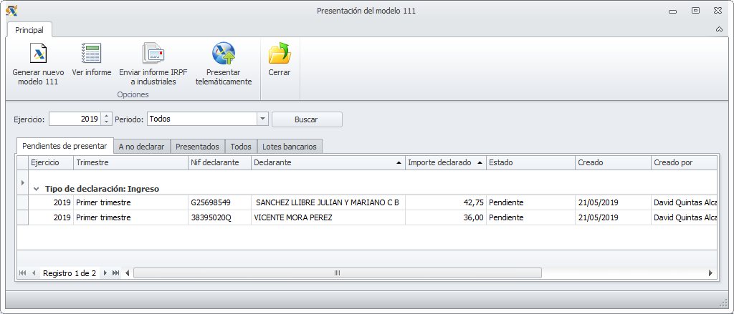Screen dimensions: 734x314
Task: Sort by Ejercicio column header
Action: click(51, 162)
